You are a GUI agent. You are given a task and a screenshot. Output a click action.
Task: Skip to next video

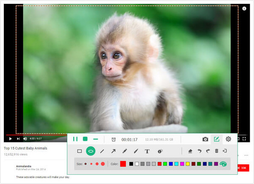(18, 139)
